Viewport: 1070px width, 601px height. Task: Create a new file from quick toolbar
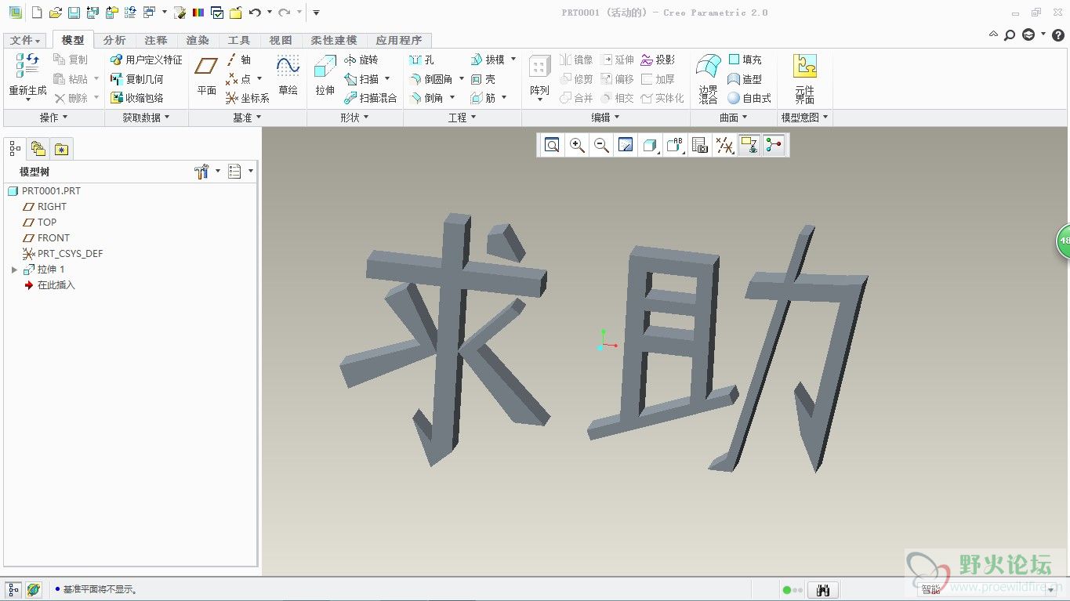(36, 13)
